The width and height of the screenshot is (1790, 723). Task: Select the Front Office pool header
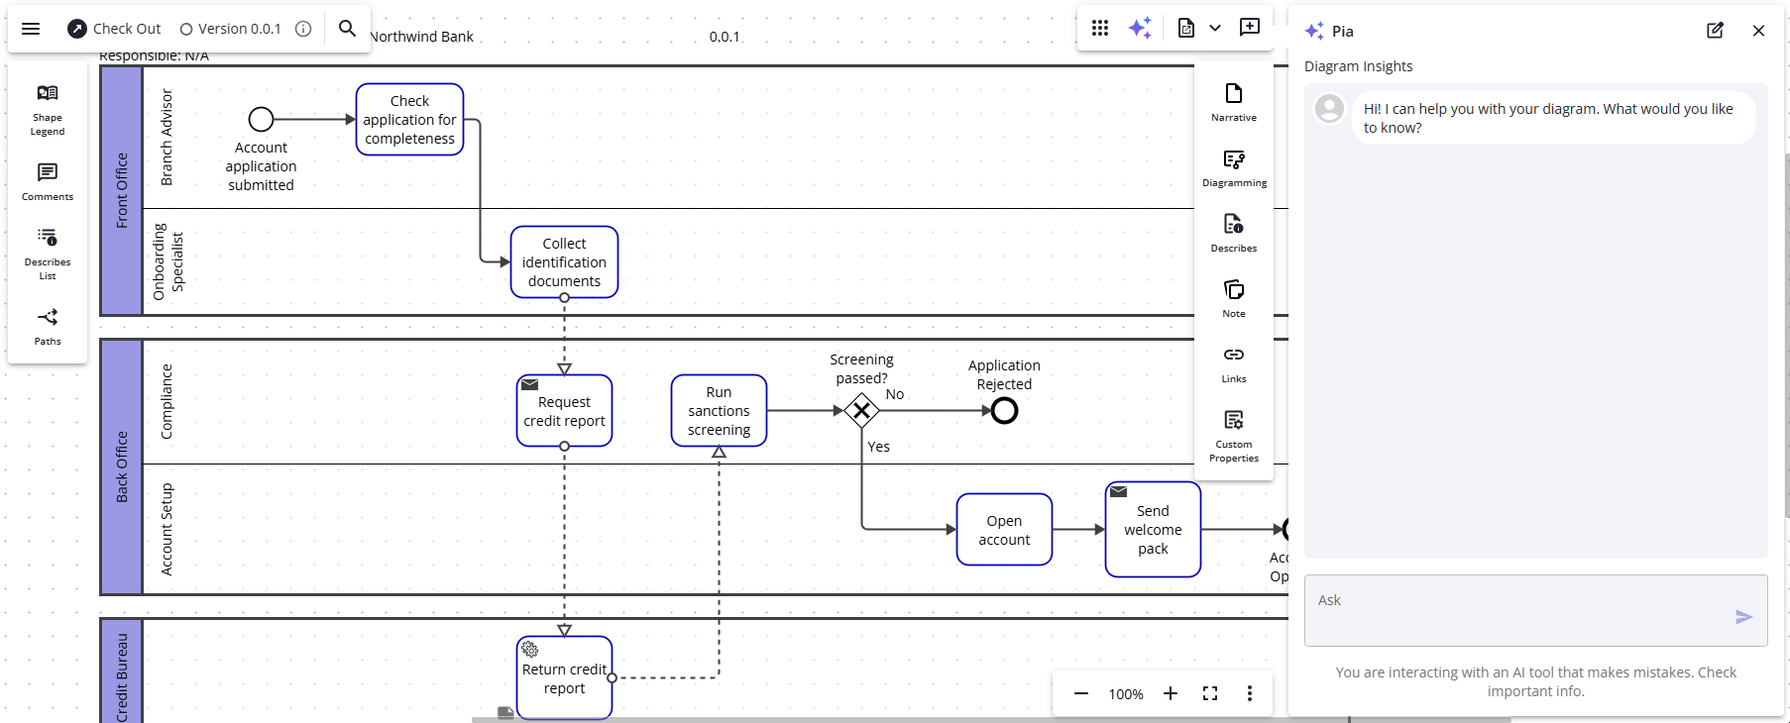point(123,191)
